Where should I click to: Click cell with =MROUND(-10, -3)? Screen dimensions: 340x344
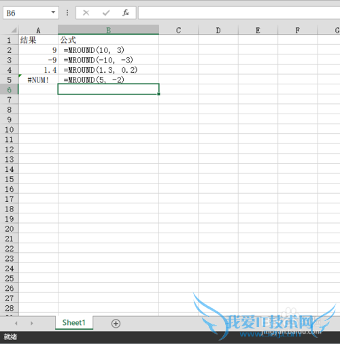(x=108, y=60)
